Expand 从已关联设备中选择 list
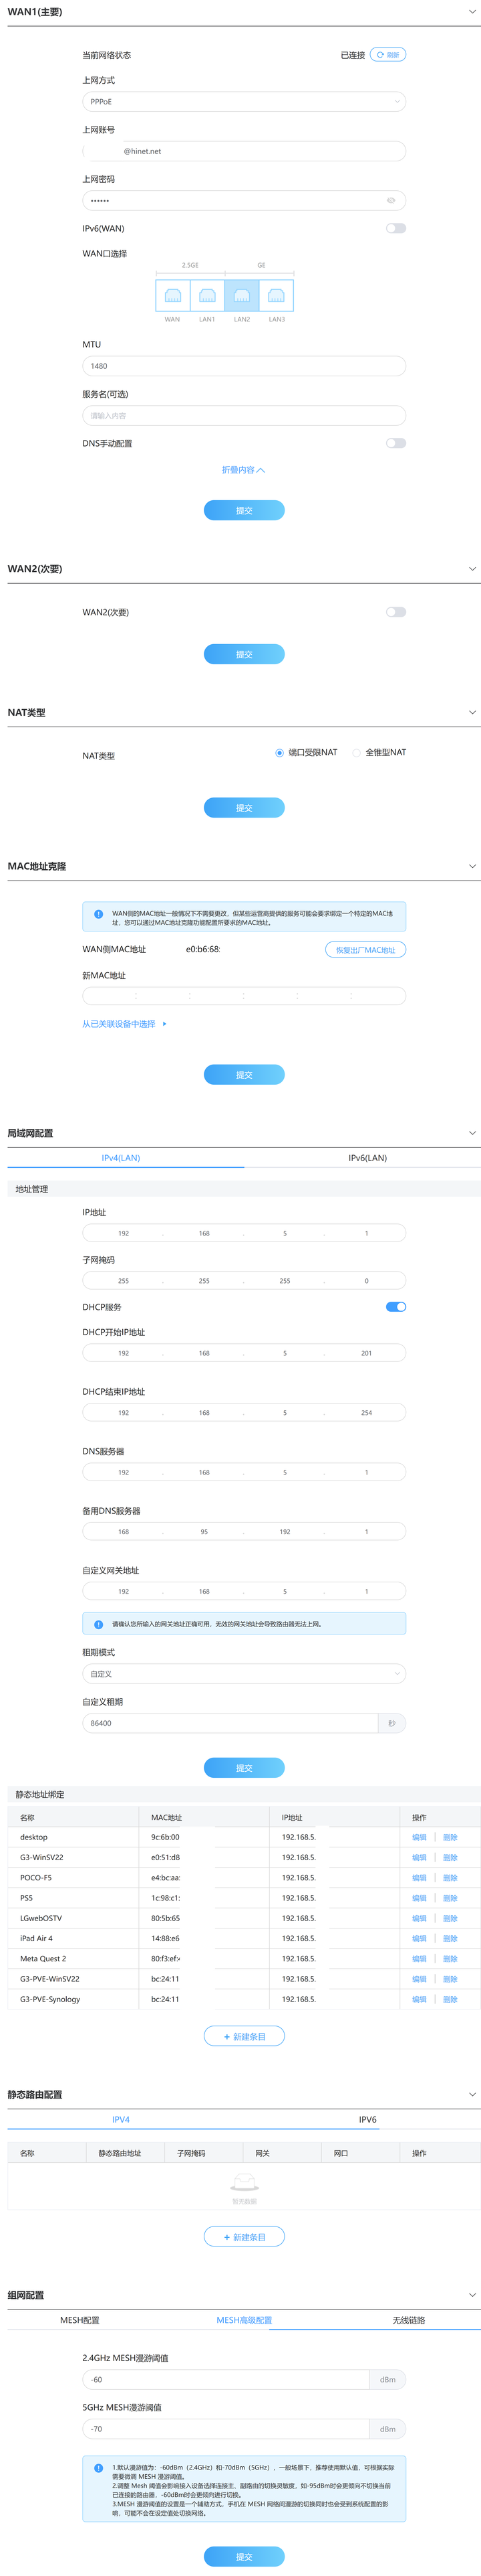The height and width of the screenshot is (2576, 481). click(124, 1024)
